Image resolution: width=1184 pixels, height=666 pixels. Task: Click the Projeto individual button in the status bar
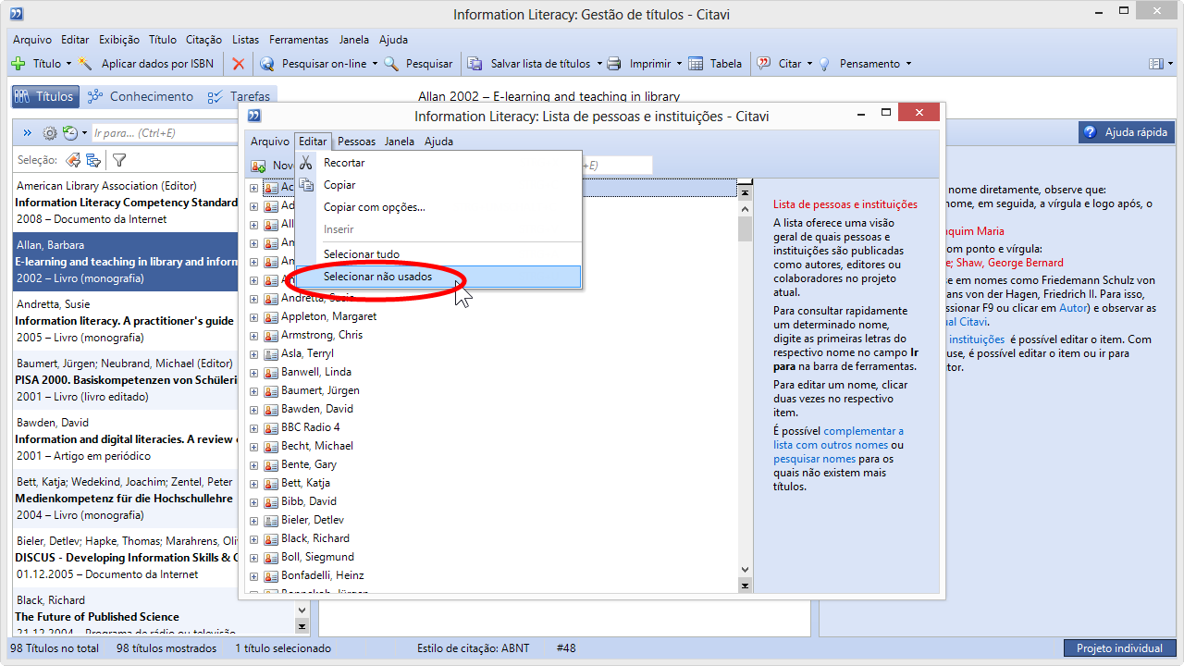point(1120,648)
